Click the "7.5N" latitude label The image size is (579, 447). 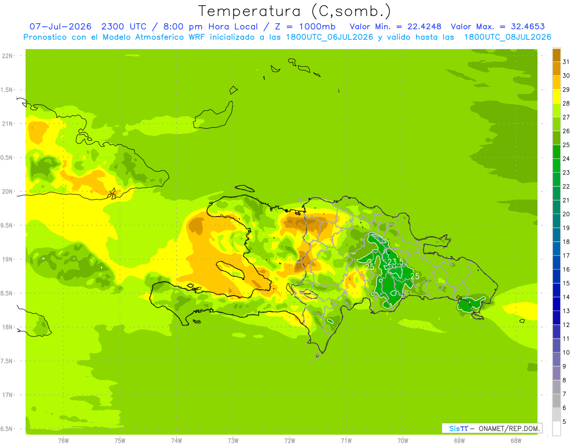click(7, 361)
